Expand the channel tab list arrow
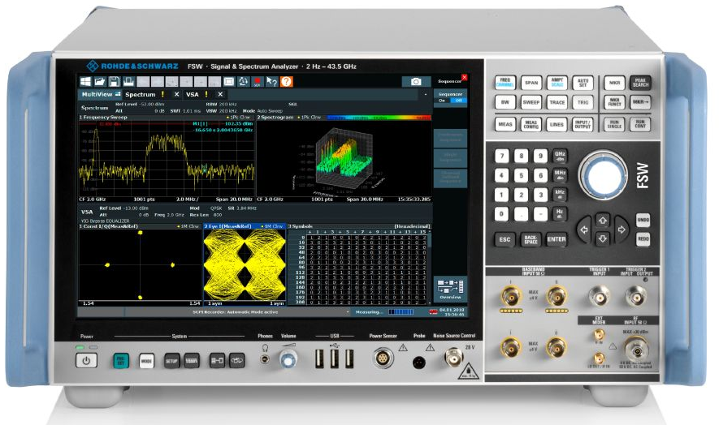The width and height of the screenshot is (719, 425). point(427,94)
